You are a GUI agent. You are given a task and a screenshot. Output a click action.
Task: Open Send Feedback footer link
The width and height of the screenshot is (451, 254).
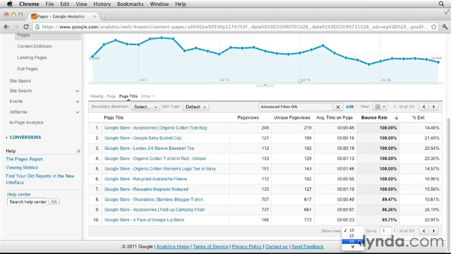307,247
